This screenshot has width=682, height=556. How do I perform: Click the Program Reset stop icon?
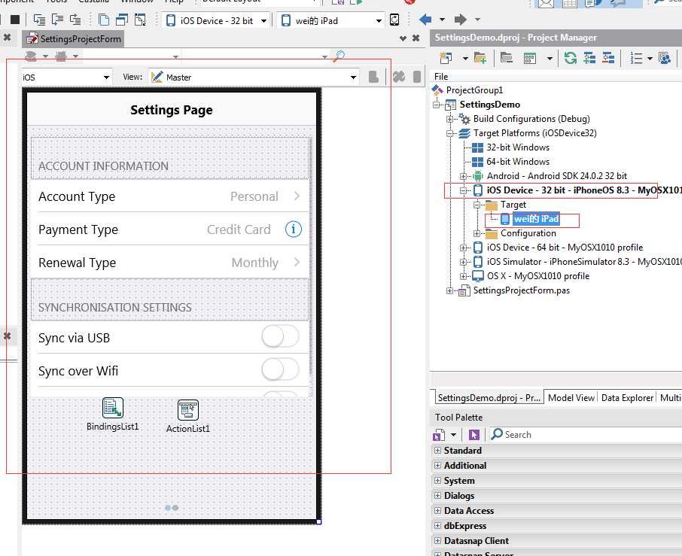tap(15, 20)
